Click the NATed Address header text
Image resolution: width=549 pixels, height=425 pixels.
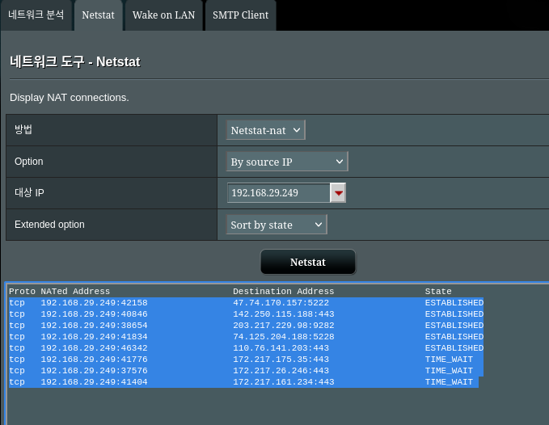click(x=75, y=292)
